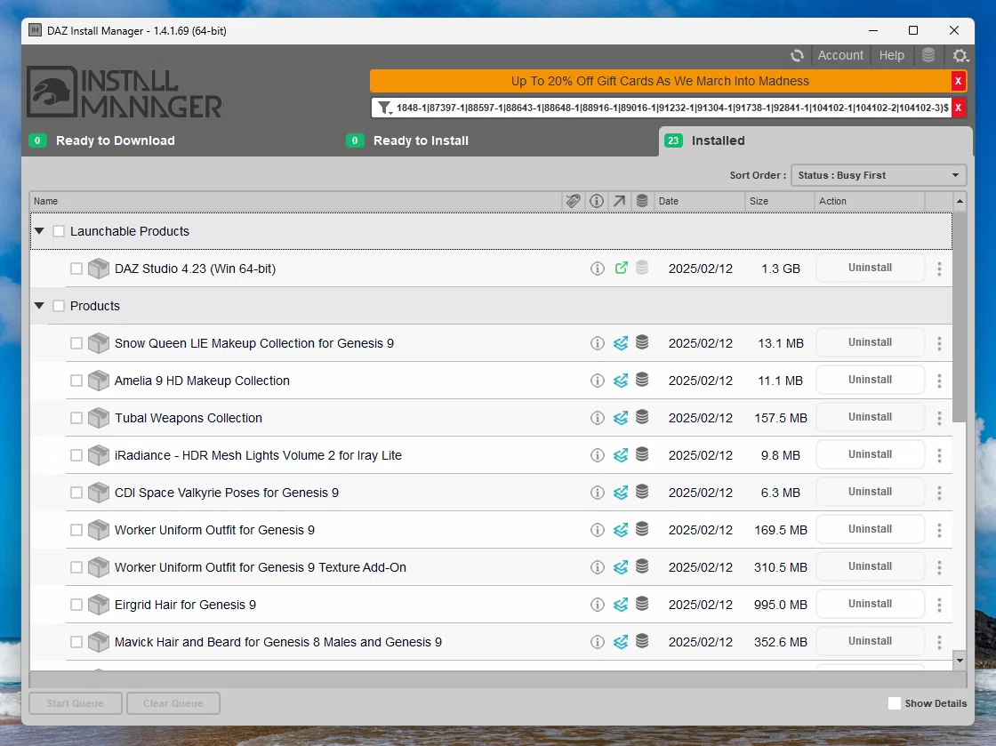The height and width of the screenshot is (746, 996).
Task: Show info for Snow Queen LIE Makeup Collection
Action: coord(597,343)
